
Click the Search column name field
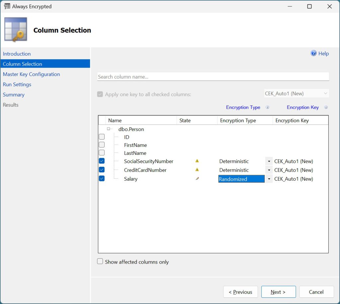click(213, 77)
